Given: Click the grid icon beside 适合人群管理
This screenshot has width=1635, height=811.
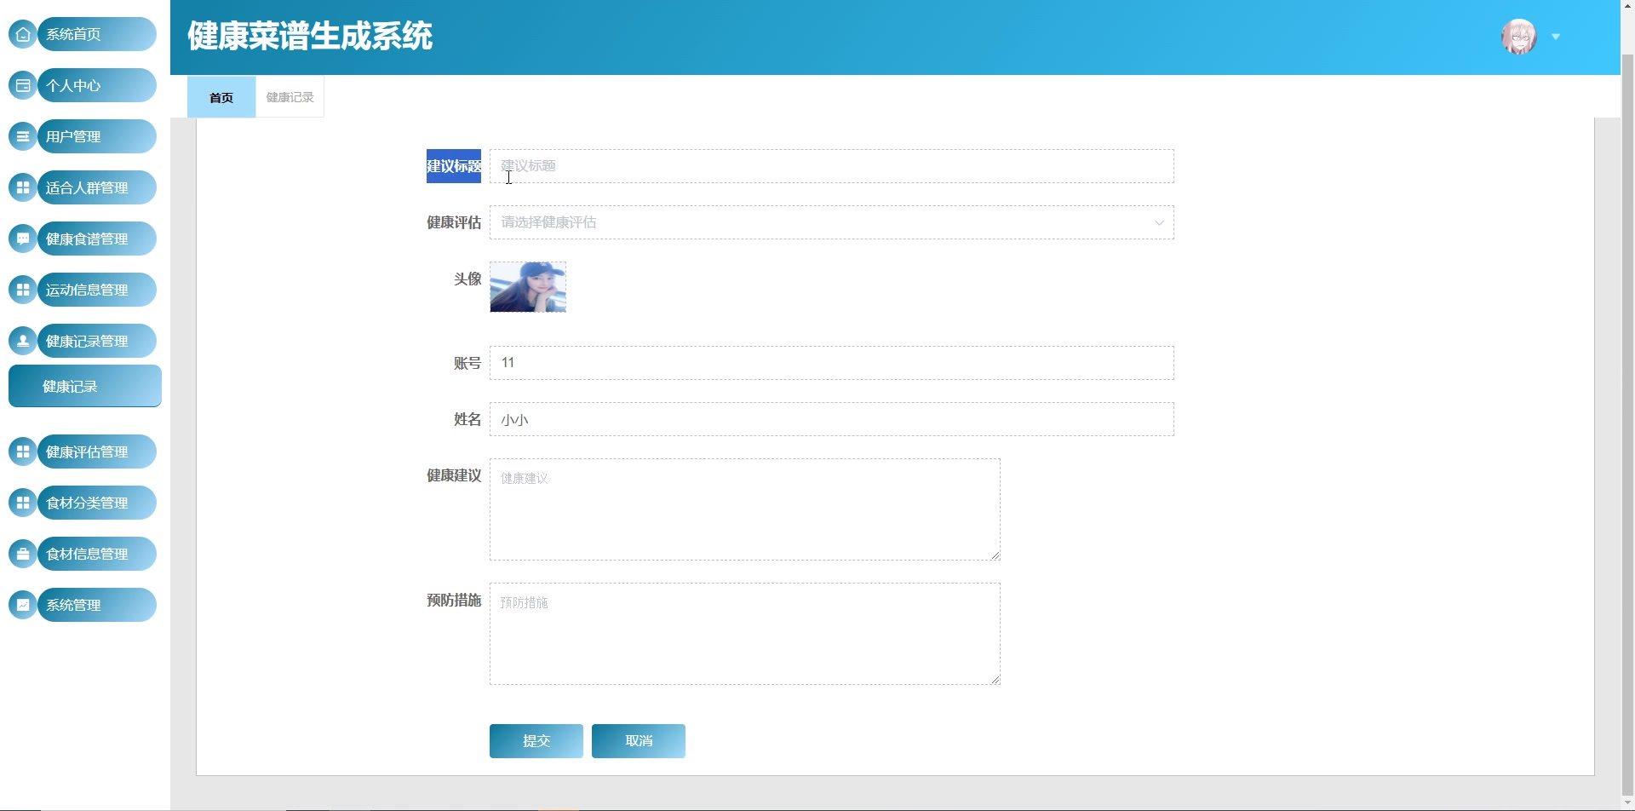Looking at the screenshot, I should point(23,187).
